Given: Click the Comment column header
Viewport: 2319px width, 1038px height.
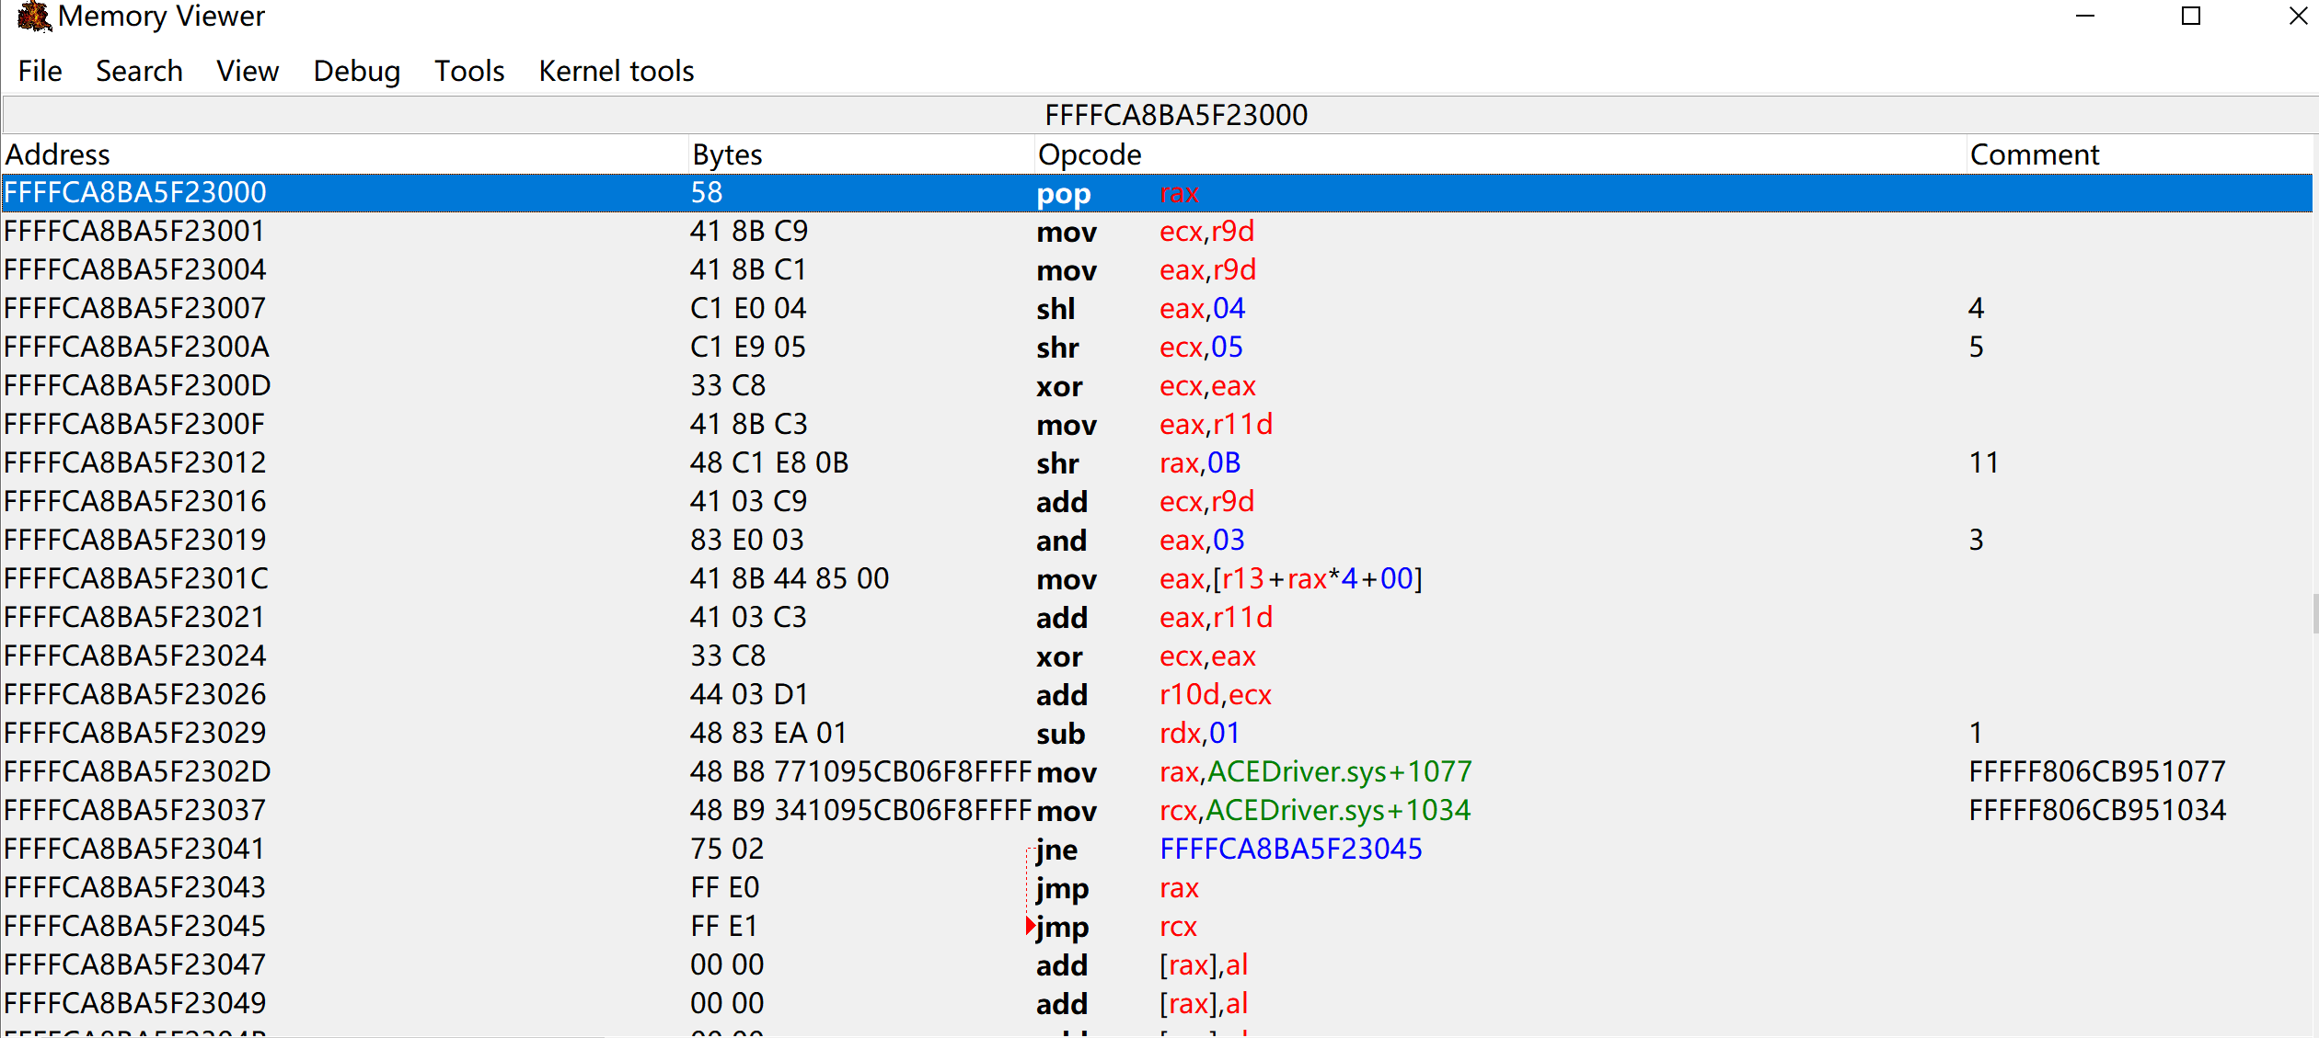Looking at the screenshot, I should point(2033,154).
